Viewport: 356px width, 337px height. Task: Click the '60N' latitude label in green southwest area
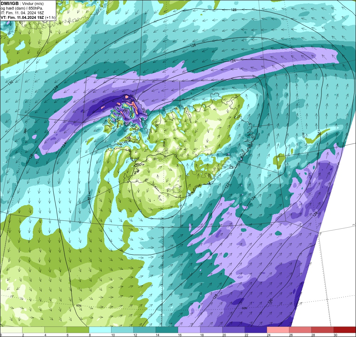click(x=79, y=306)
